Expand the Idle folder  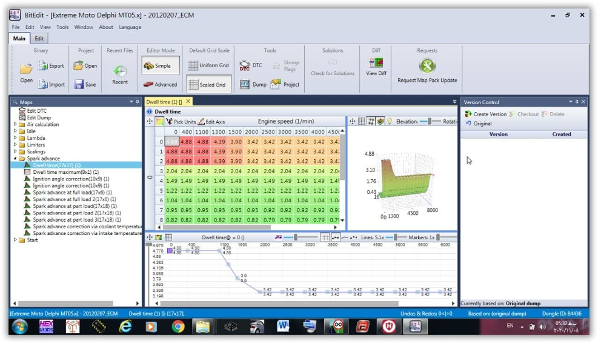(x=15, y=131)
